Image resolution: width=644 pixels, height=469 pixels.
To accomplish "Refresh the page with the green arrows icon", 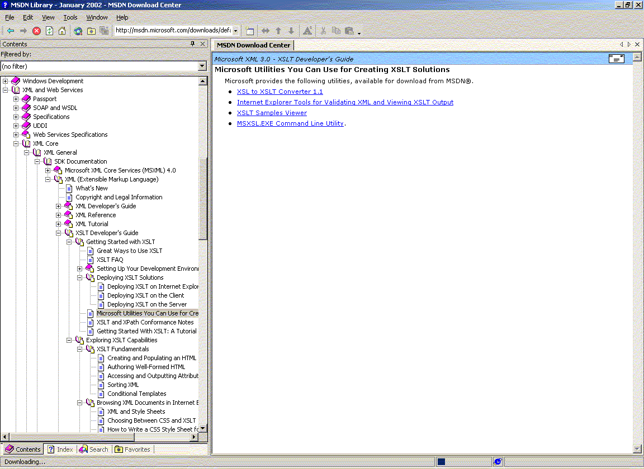I will (49, 31).
